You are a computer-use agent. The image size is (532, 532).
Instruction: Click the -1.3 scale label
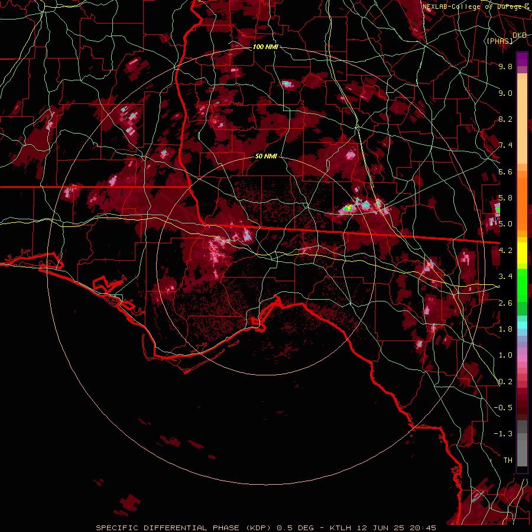[x=503, y=434]
